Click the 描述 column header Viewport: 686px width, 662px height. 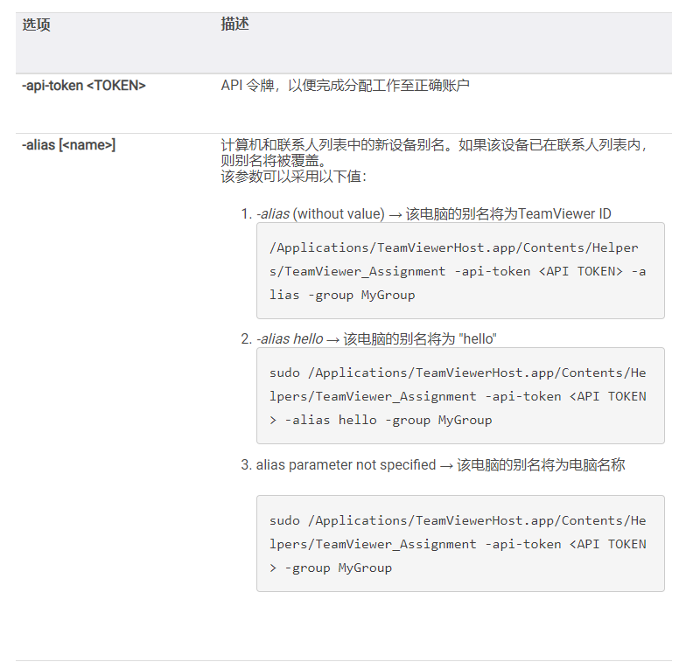pyautogui.click(x=234, y=24)
